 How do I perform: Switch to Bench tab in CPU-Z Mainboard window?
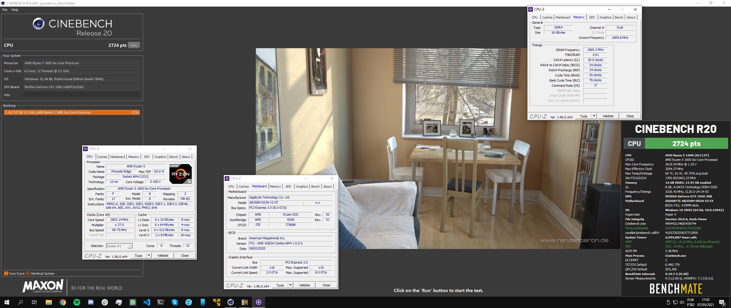click(315, 187)
